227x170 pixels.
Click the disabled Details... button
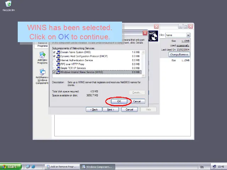(x=137, y=92)
